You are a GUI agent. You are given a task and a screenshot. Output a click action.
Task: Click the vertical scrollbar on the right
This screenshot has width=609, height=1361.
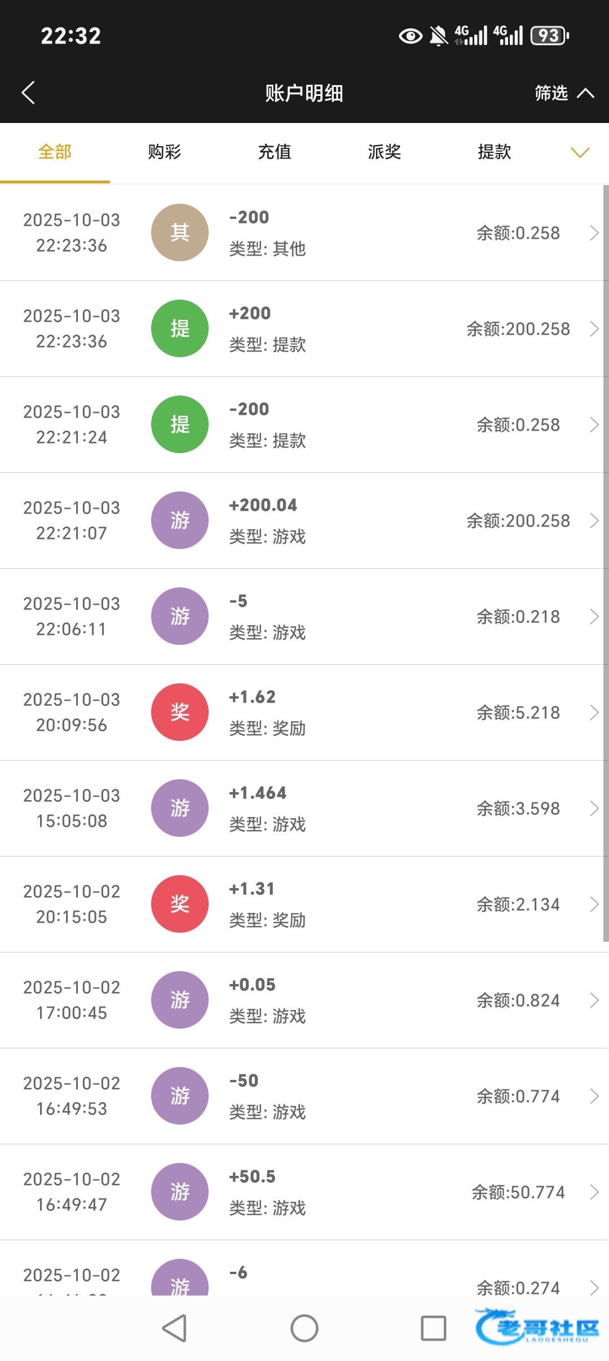[x=606, y=564]
